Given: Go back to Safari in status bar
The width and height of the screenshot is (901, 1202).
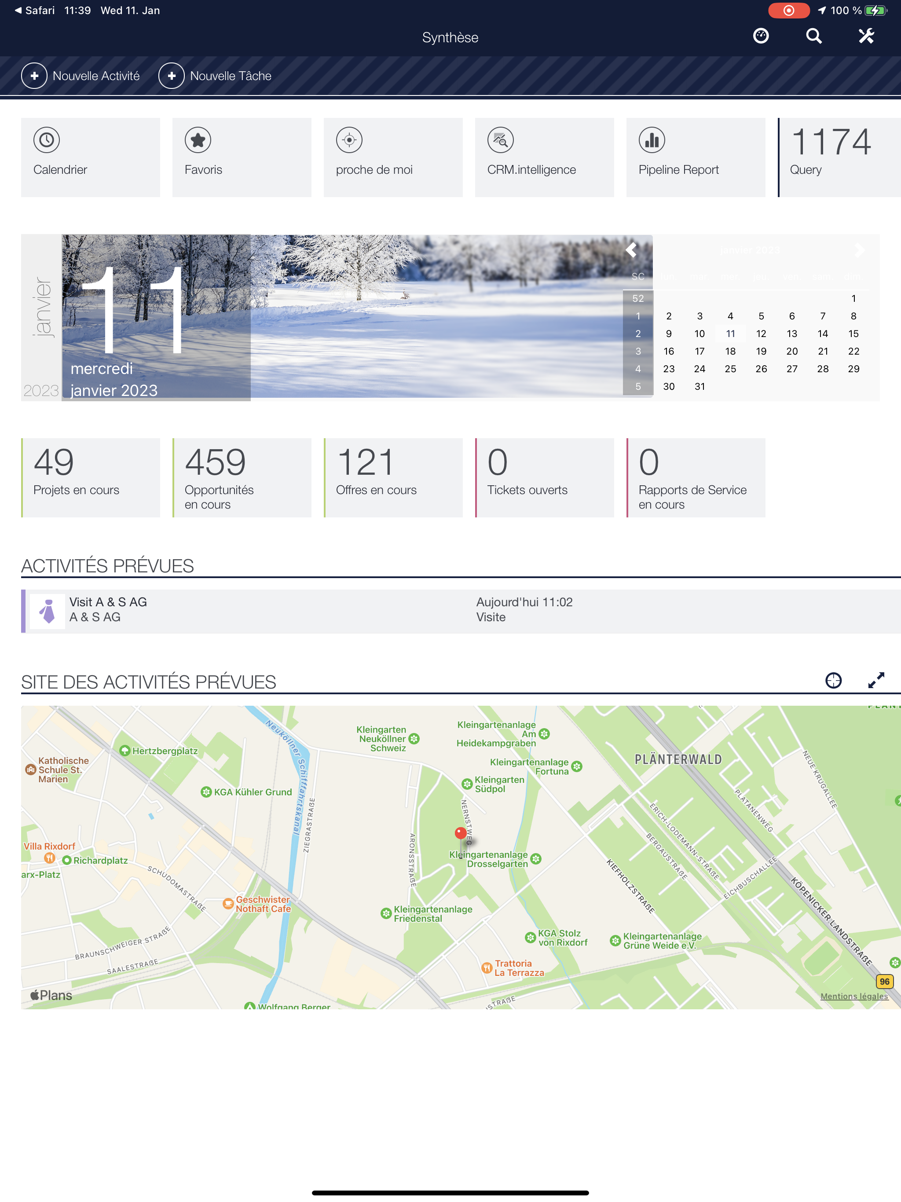Looking at the screenshot, I should (x=35, y=10).
